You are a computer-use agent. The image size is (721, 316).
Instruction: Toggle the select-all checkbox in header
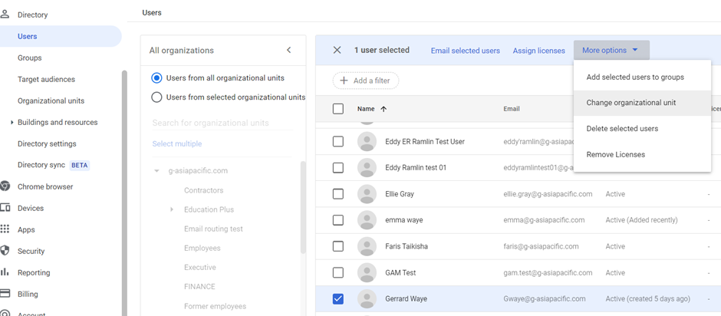point(338,109)
